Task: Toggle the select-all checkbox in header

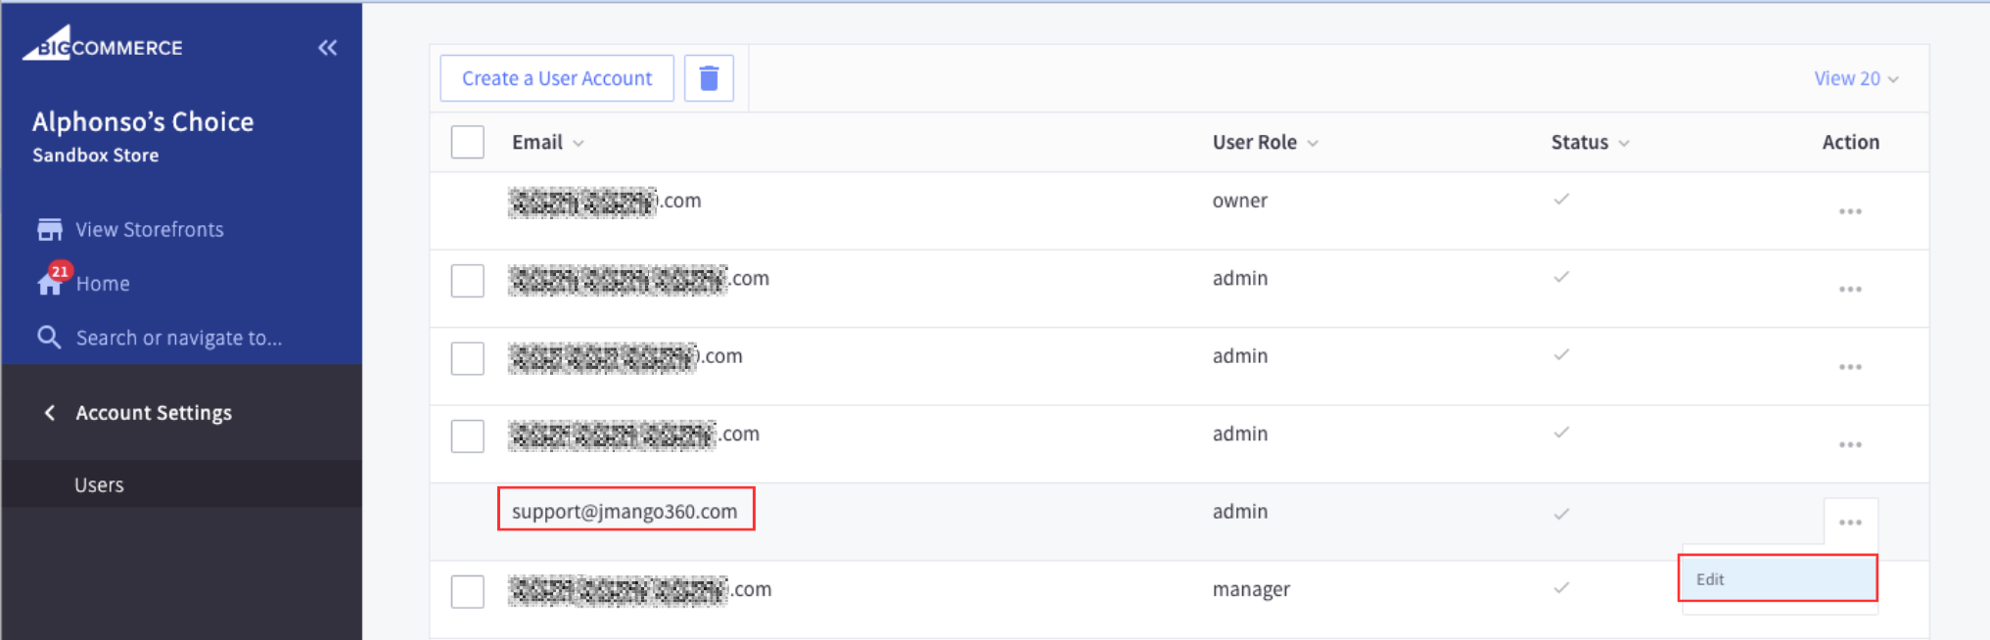Action: coord(468,143)
